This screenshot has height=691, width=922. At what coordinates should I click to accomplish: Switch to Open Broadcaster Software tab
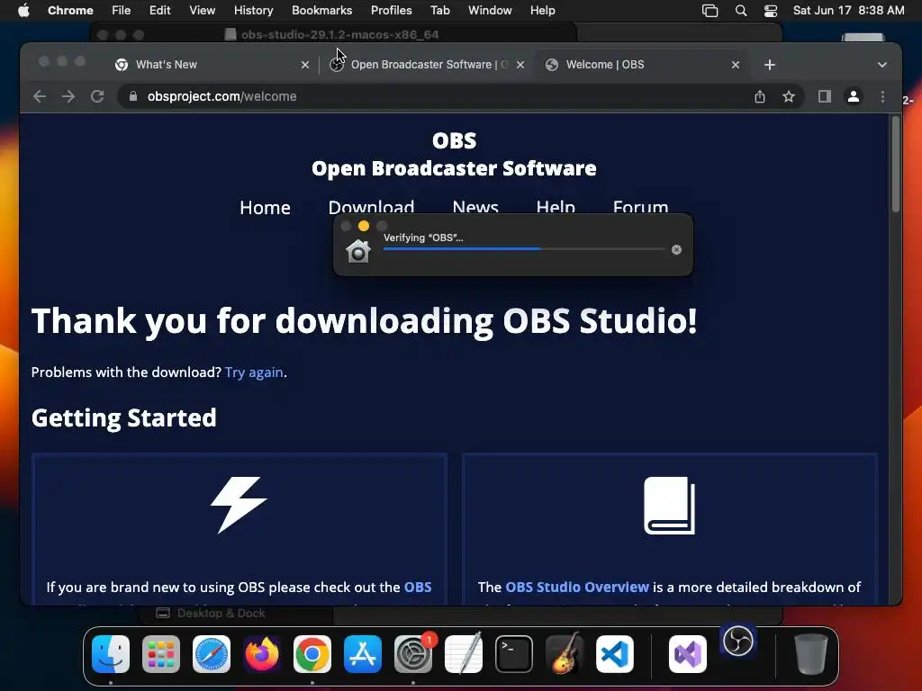(x=428, y=65)
